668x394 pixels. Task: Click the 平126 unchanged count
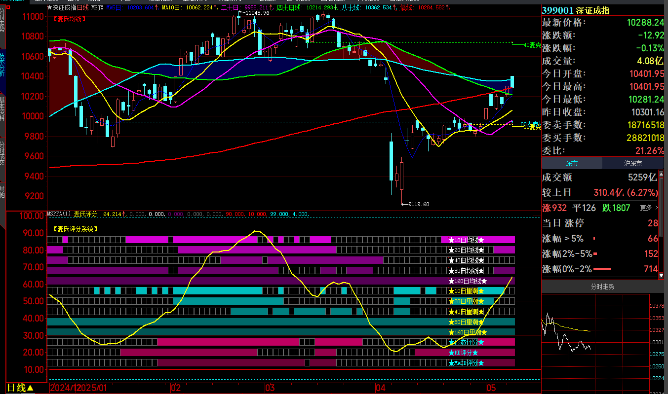[584, 208]
